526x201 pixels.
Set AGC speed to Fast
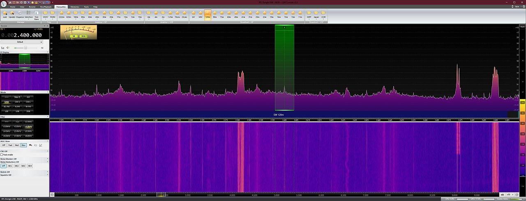coord(10,145)
